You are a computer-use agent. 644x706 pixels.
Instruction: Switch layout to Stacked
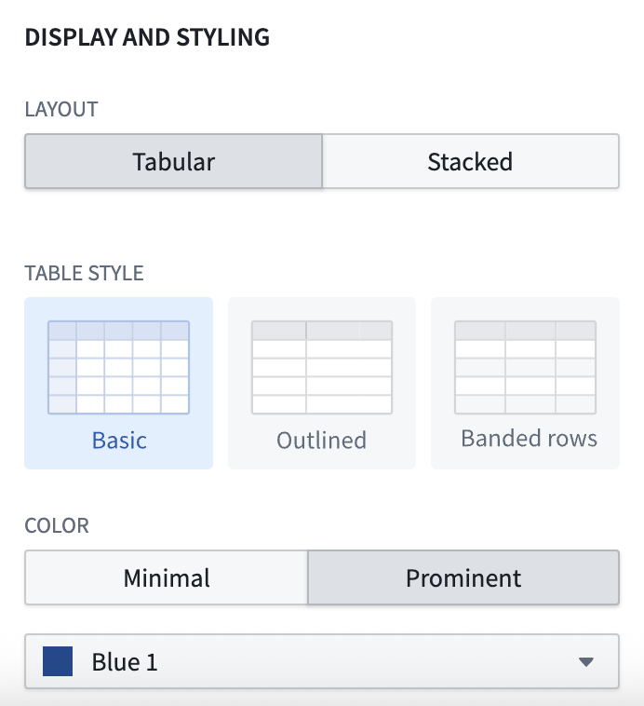tap(471, 161)
